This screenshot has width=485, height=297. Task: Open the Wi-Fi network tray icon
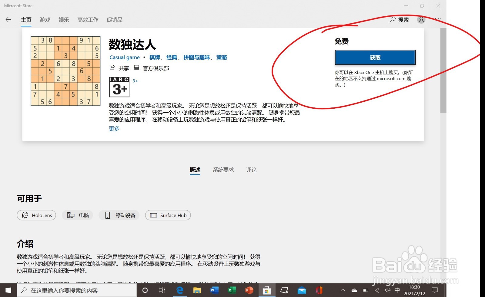coord(377,291)
